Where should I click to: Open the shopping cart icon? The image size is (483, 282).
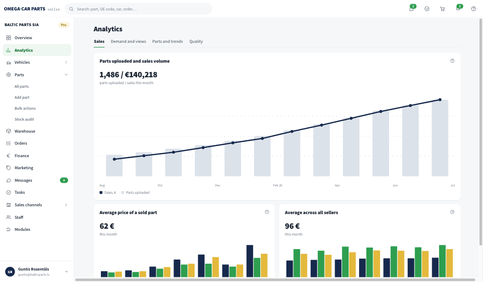[442, 9]
